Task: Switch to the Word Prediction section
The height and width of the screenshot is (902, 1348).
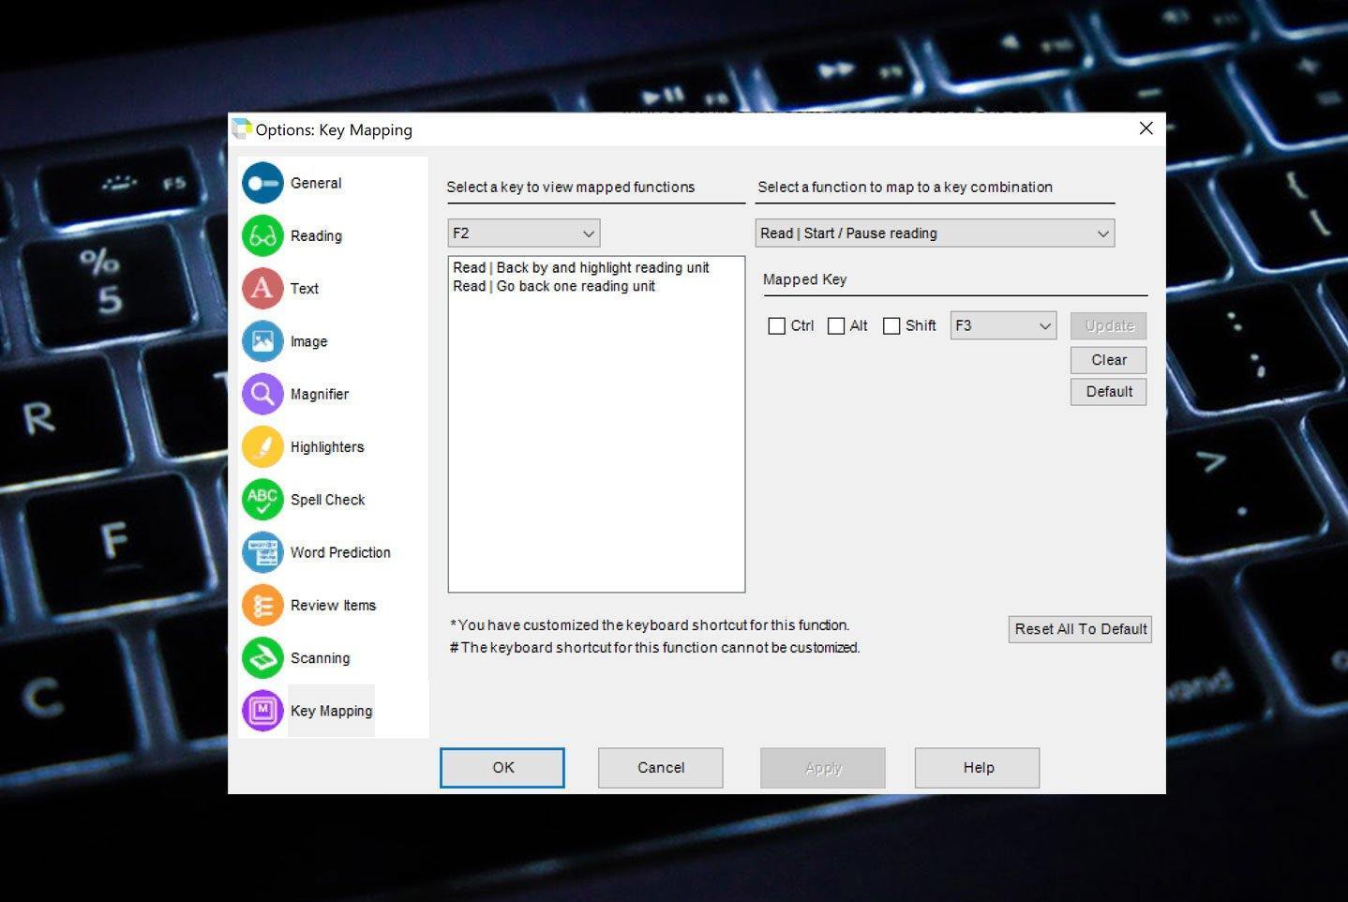Action: coord(339,552)
